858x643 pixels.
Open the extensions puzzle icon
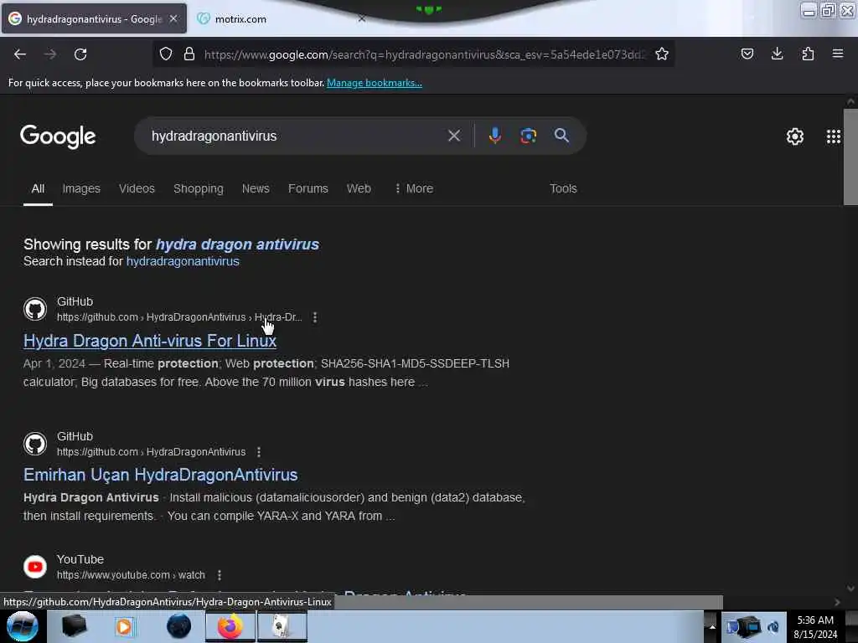808,54
